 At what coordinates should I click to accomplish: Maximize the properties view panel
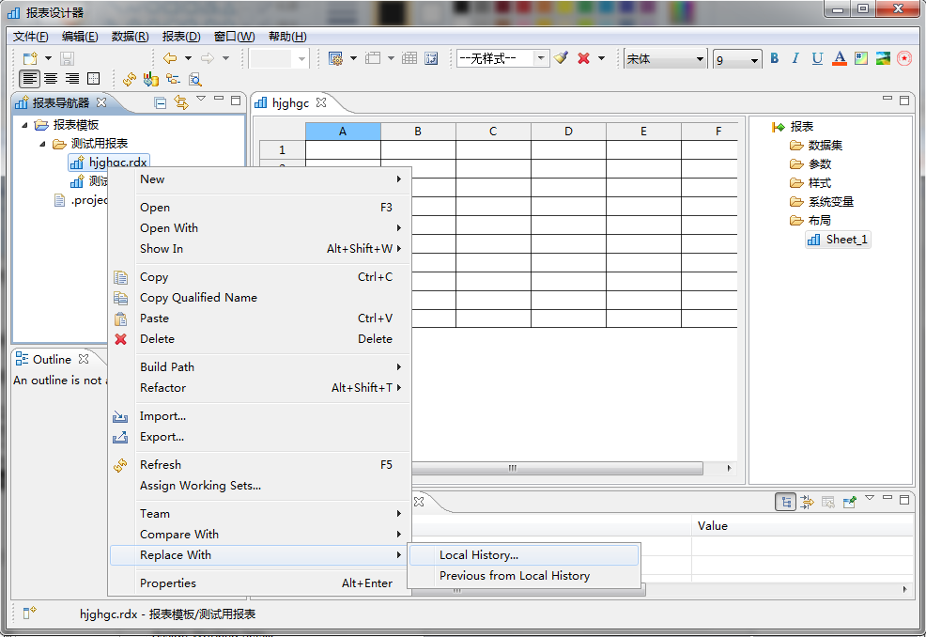pos(904,500)
